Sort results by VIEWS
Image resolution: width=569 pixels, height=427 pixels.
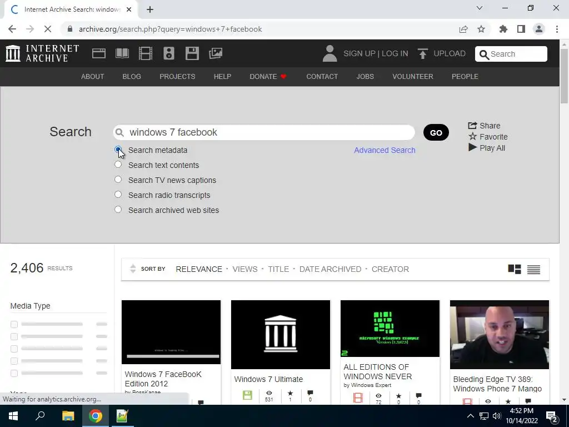coord(245,269)
